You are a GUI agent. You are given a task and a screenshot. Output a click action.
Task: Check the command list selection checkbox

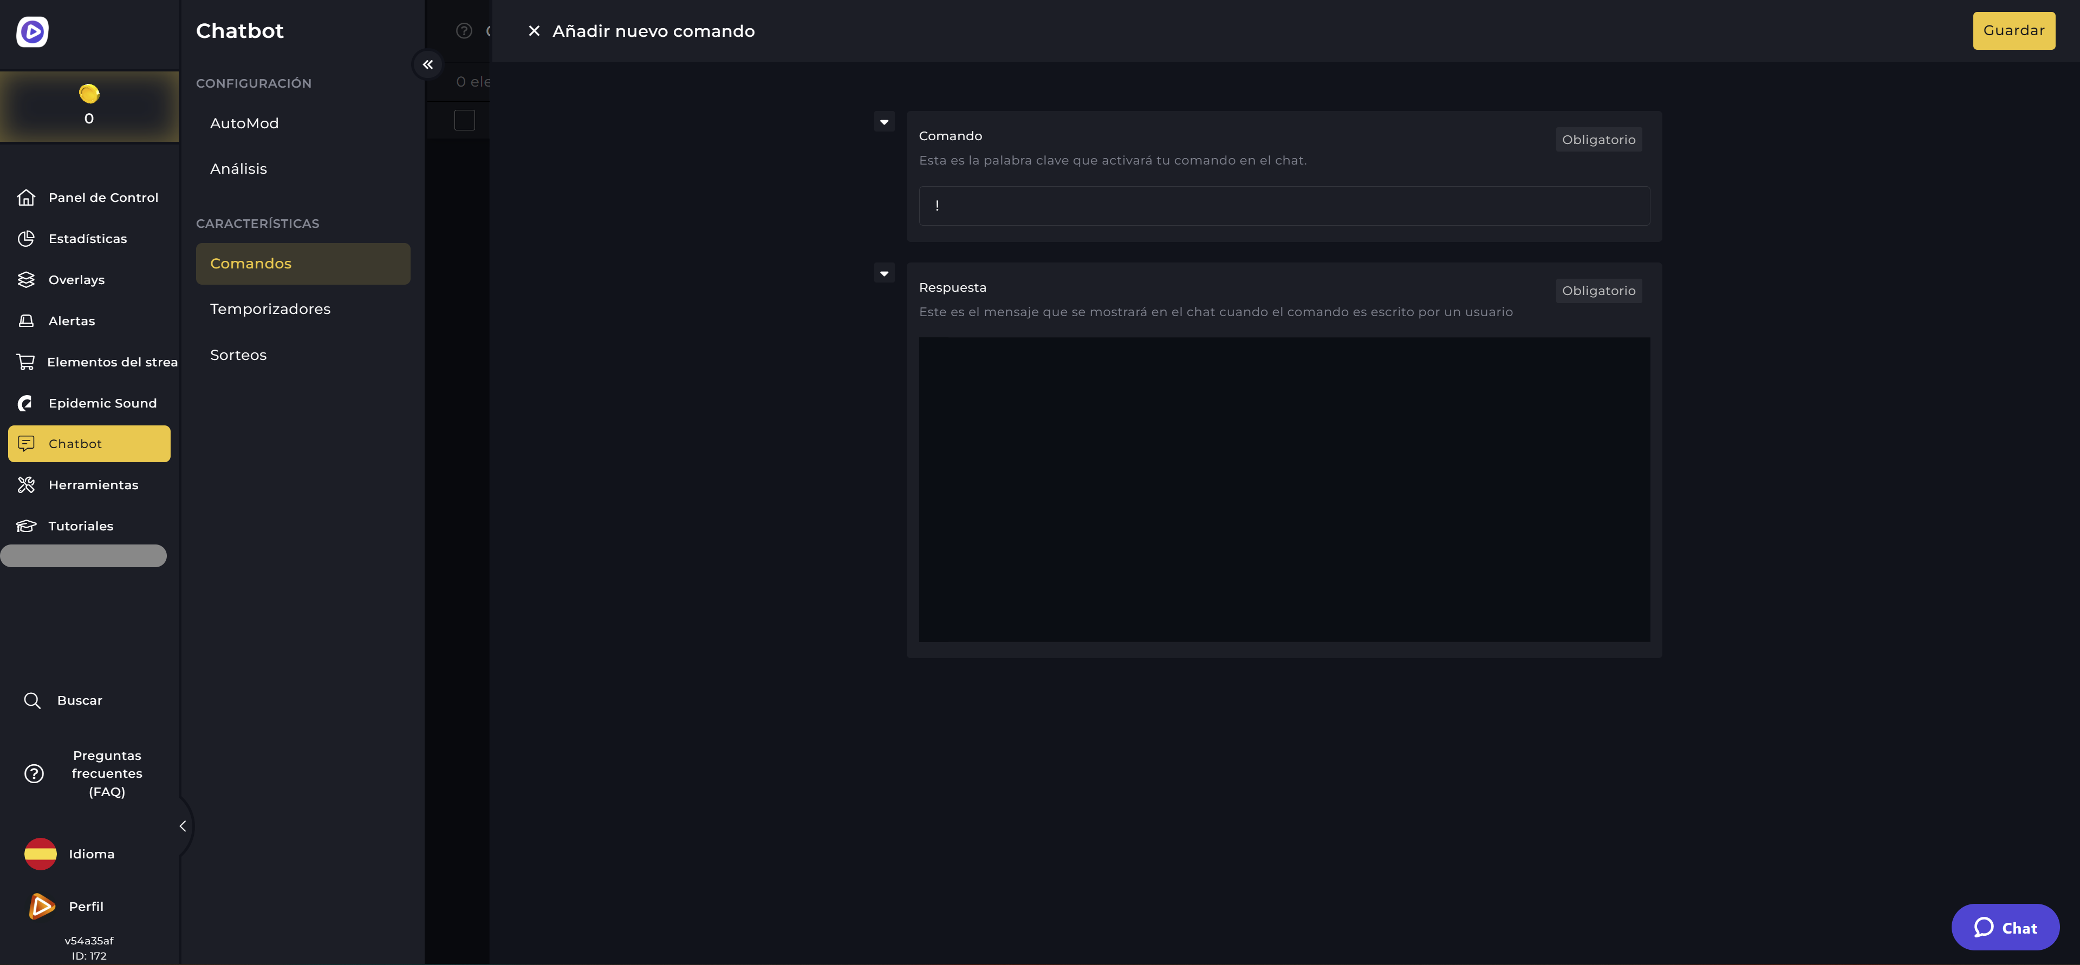tap(465, 120)
